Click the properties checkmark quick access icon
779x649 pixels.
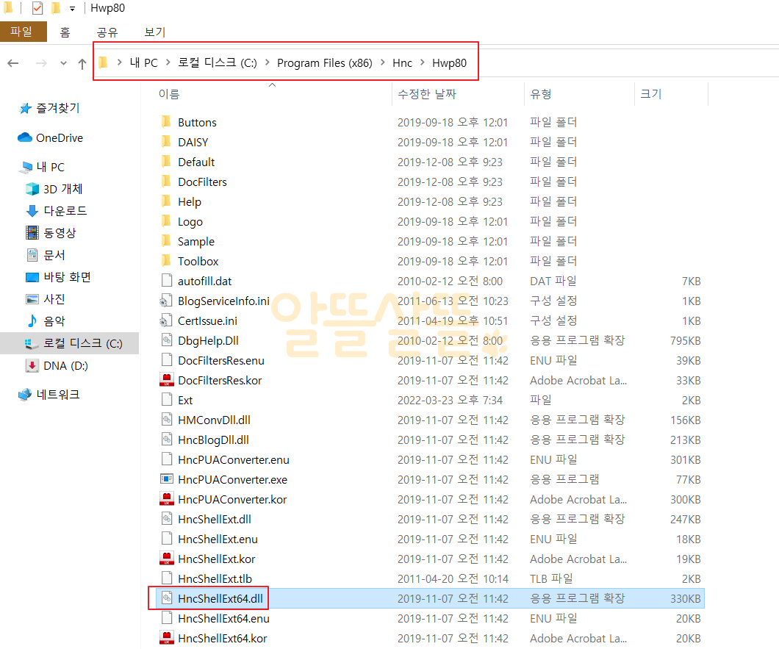(37, 8)
